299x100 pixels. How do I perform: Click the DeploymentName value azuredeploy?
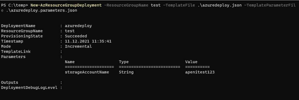(78, 26)
